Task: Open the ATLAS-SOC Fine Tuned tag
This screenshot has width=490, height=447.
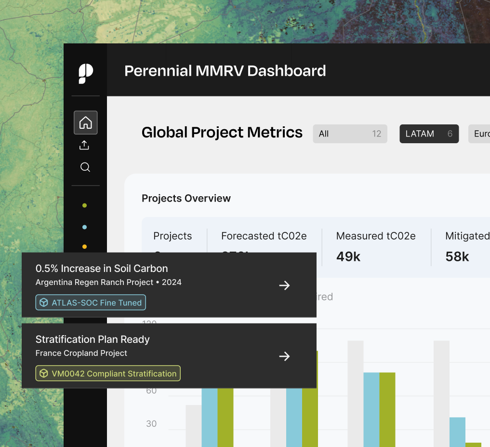Action: coord(91,302)
